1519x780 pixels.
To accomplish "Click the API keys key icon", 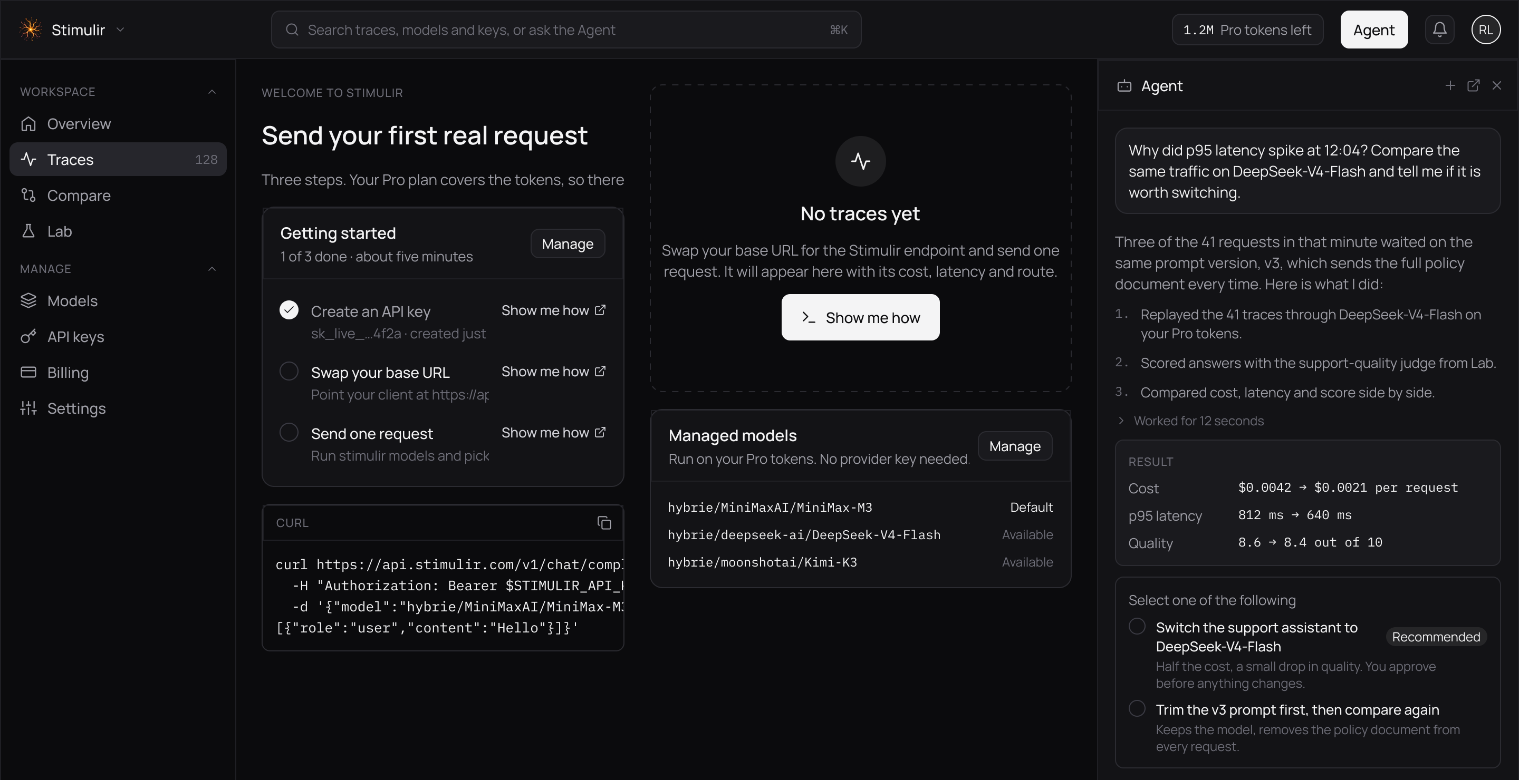I will pos(28,336).
